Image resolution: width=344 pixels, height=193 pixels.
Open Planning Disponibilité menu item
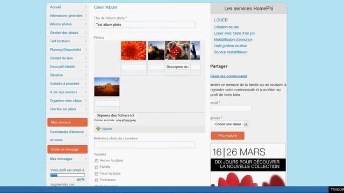[x=66, y=50]
